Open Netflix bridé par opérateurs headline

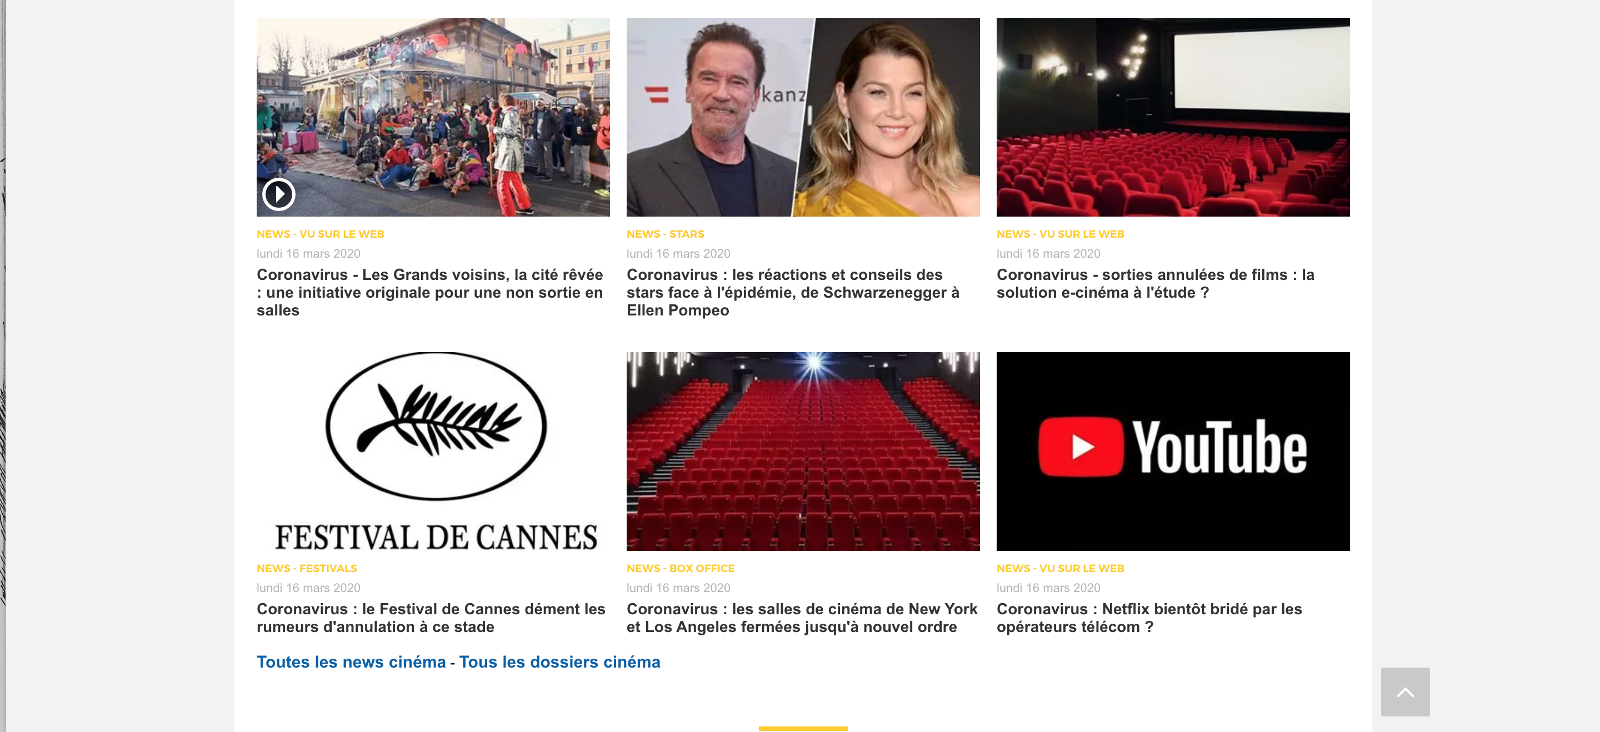point(1149,618)
